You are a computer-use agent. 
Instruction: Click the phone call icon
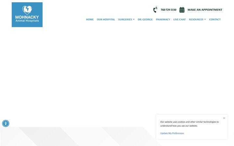(x=155, y=10)
